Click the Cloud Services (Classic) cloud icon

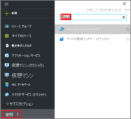[x=7, y=94]
